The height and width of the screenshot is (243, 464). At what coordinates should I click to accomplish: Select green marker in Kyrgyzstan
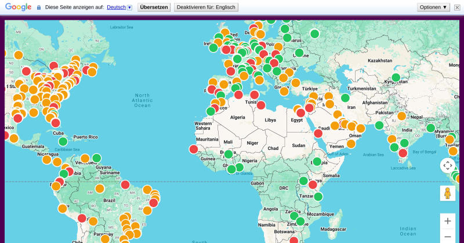[x=396, y=78]
